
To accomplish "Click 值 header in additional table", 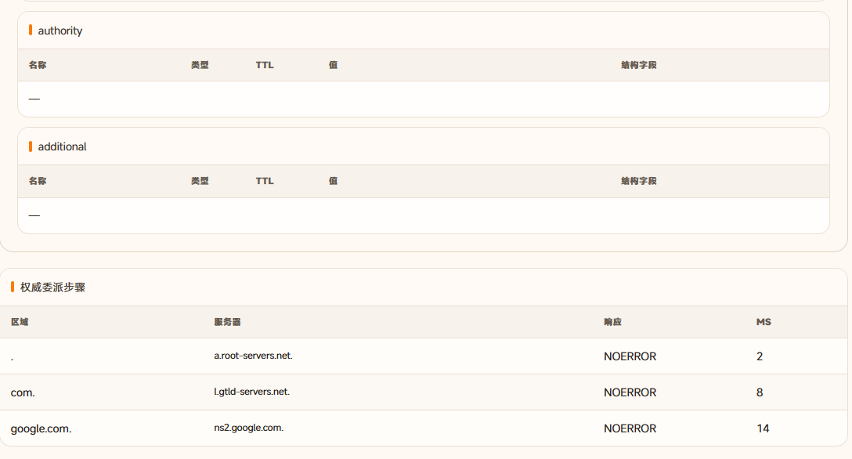I will pos(333,181).
